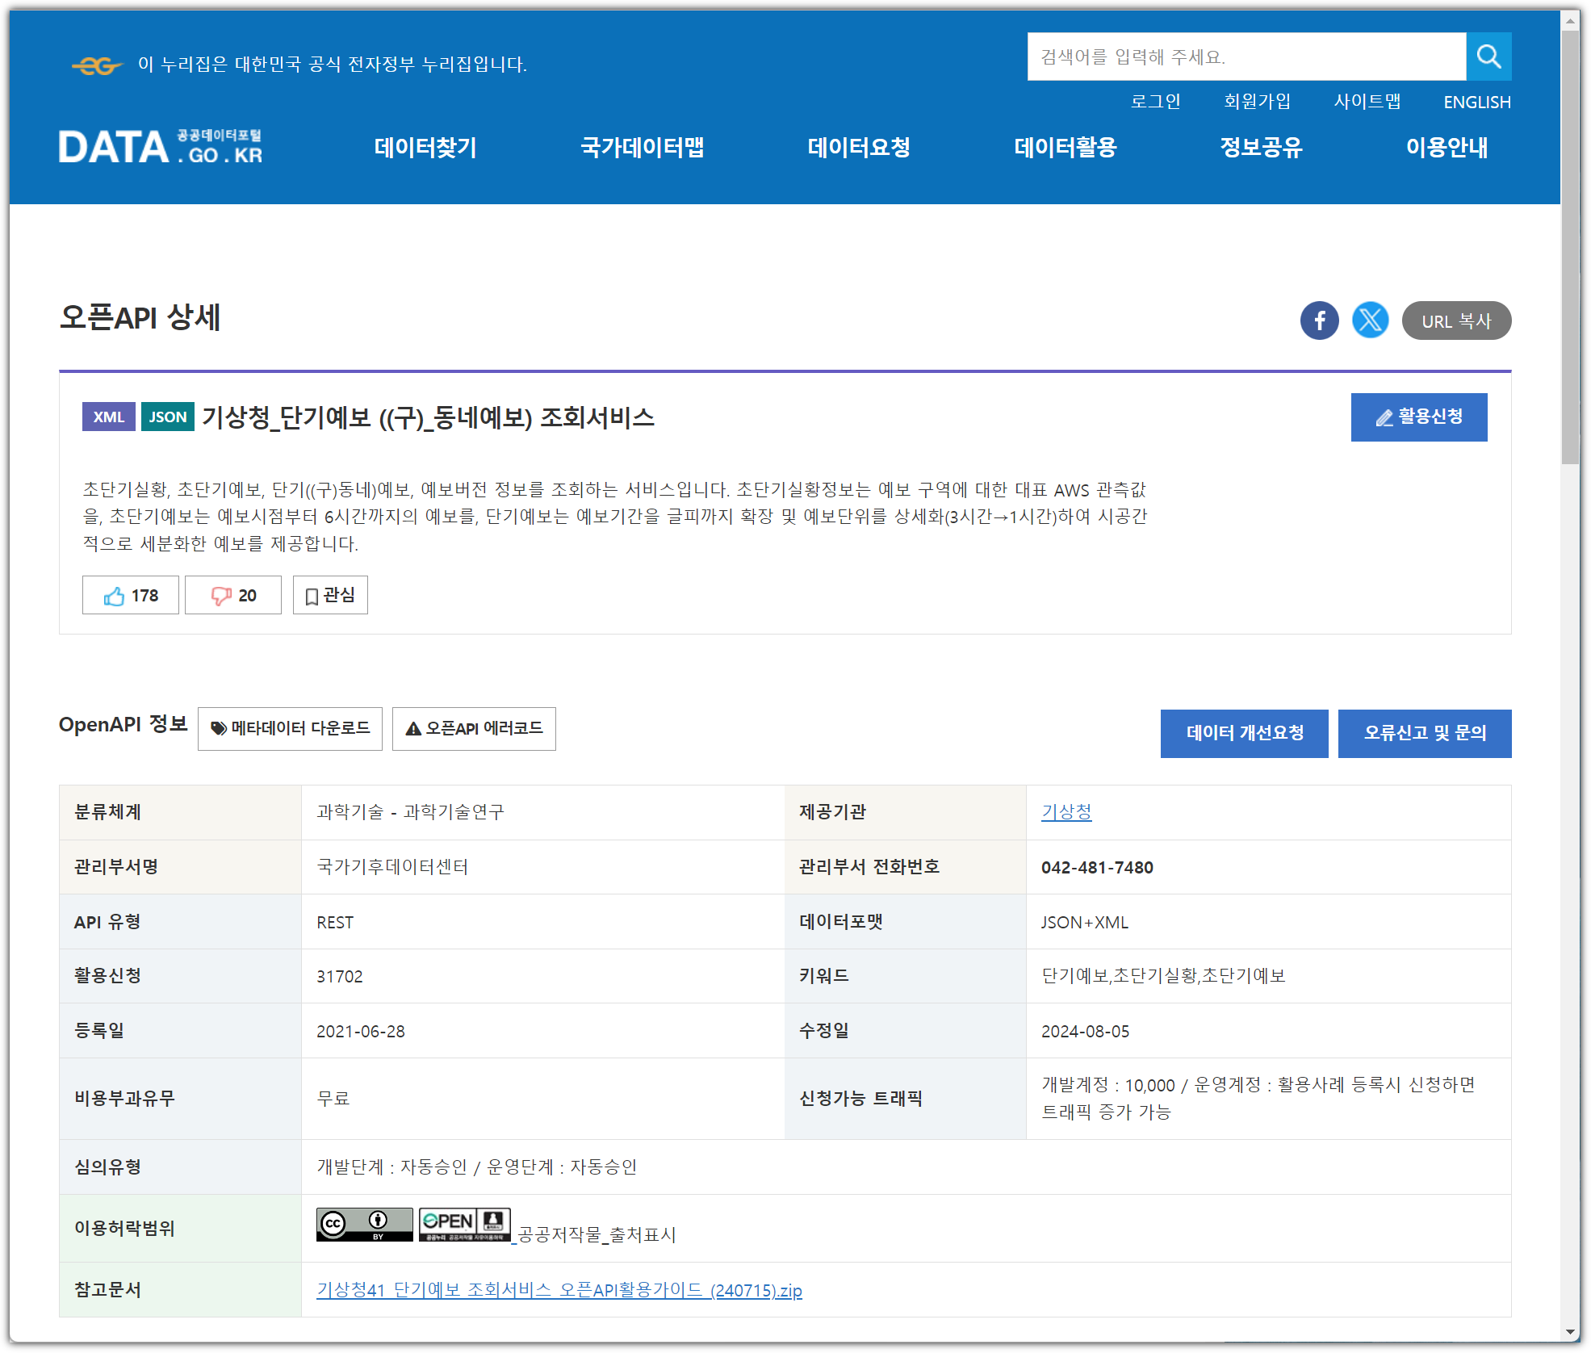Open the 데이터찾기 menu
The height and width of the screenshot is (1353, 1591).
point(425,147)
